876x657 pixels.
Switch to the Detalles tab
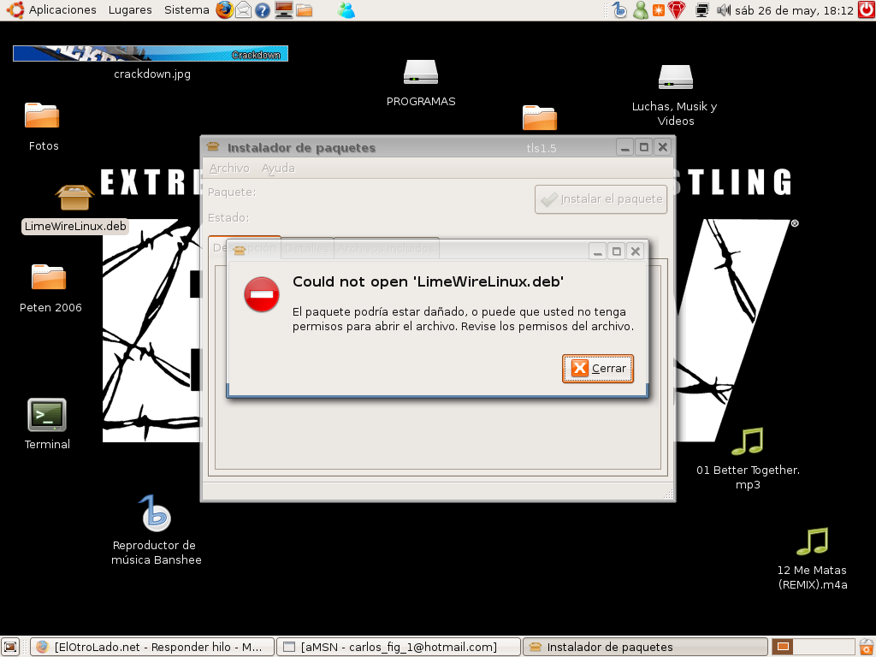click(x=307, y=249)
